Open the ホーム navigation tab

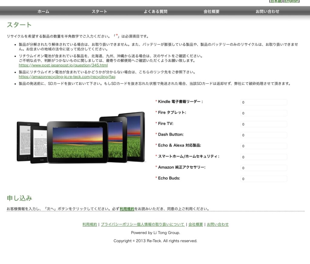43,12
